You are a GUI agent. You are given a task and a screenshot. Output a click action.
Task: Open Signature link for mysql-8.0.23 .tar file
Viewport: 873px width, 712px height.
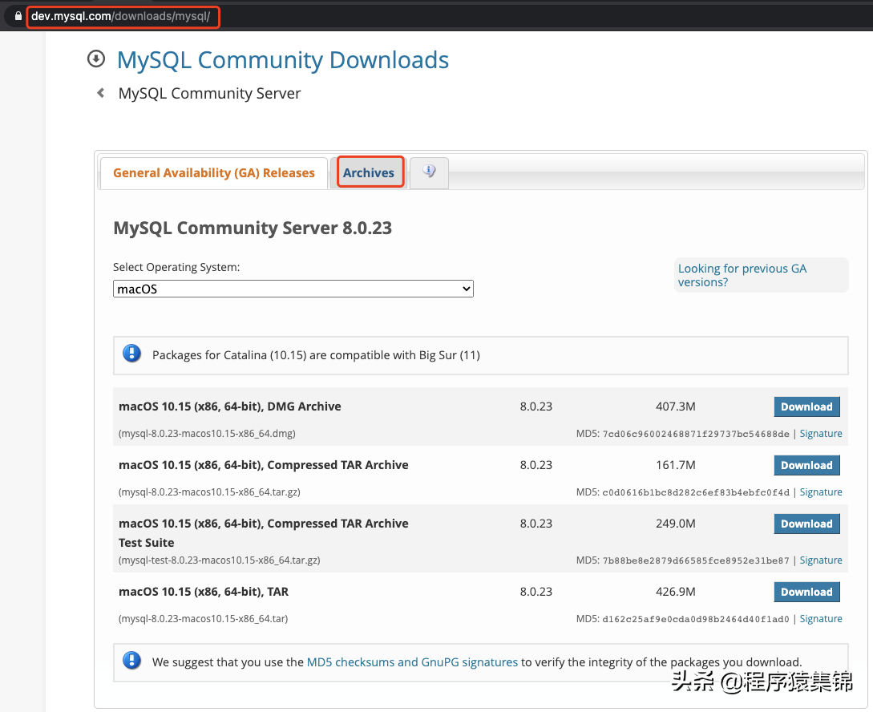tap(821, 619)
